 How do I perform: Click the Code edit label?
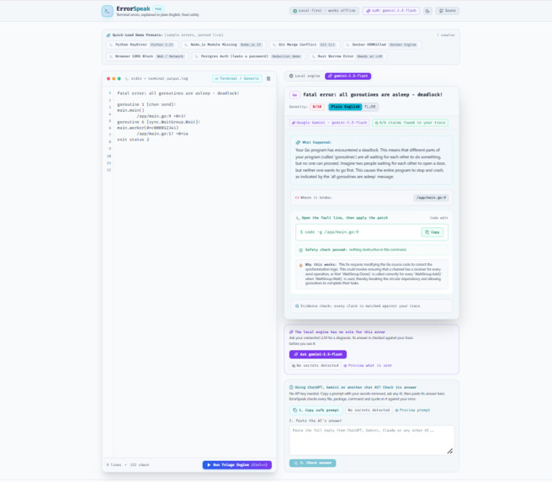pos(438,218)
